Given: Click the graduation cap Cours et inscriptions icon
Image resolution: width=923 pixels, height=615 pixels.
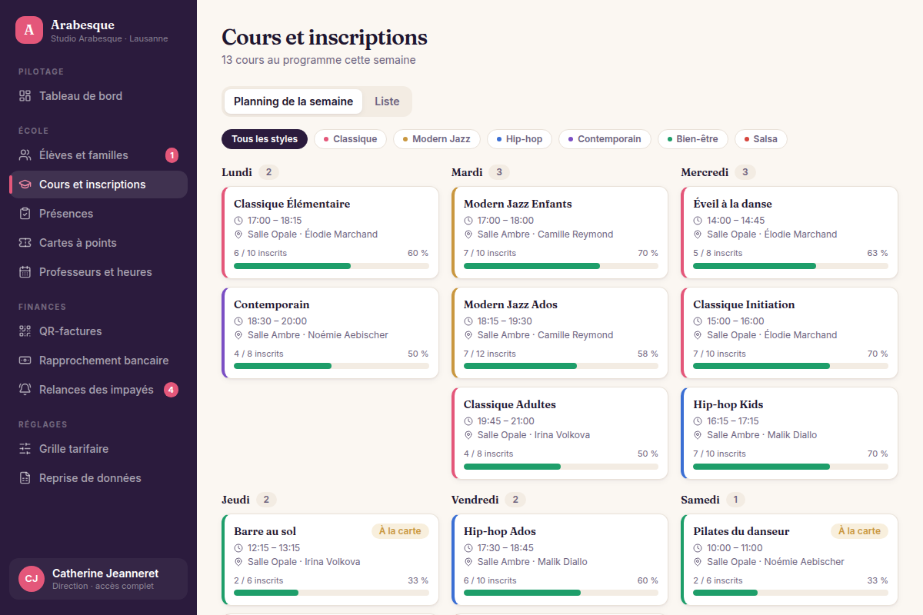Looking at the screenshot, I should pyautogui.click(x=25, y=184).
